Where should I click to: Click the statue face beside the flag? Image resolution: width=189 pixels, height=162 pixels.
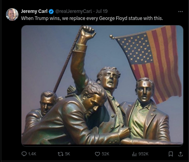point(144,90)
